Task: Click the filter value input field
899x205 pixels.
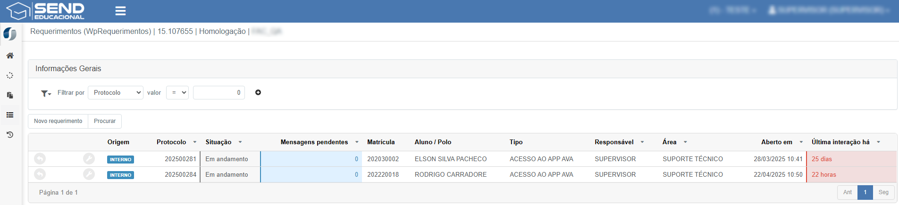Action: point(219,92)
